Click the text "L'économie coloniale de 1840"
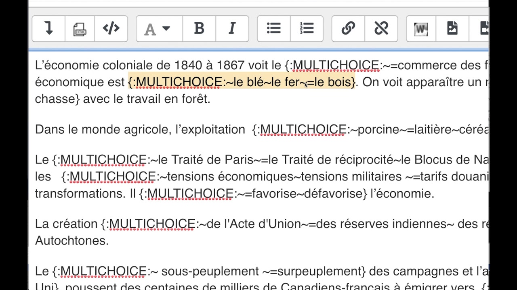This screenshot has height=290, width=517. (118, 65)
